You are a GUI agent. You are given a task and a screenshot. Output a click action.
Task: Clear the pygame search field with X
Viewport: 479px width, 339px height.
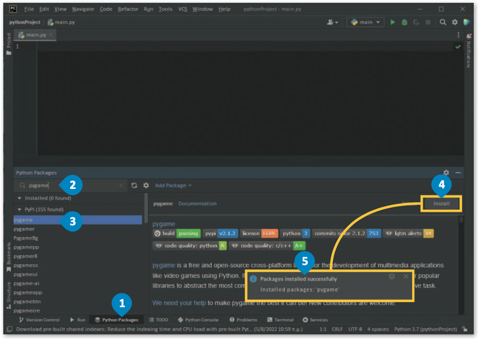click(121, 185)
